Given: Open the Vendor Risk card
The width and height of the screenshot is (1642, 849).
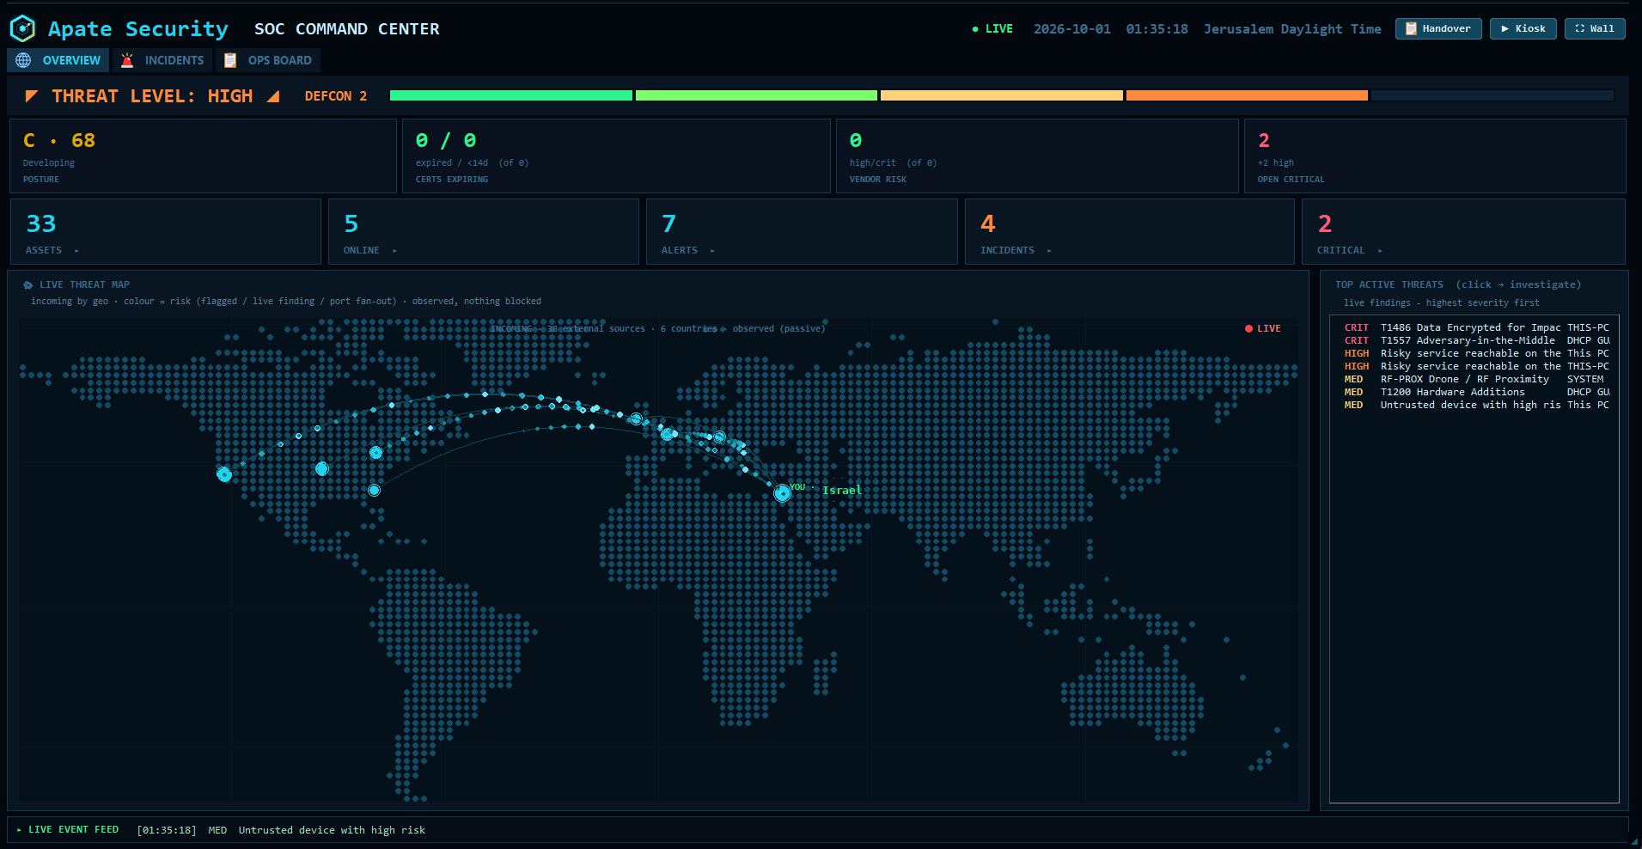Looking at the screenshot, I should click(x=1037, y=156).
